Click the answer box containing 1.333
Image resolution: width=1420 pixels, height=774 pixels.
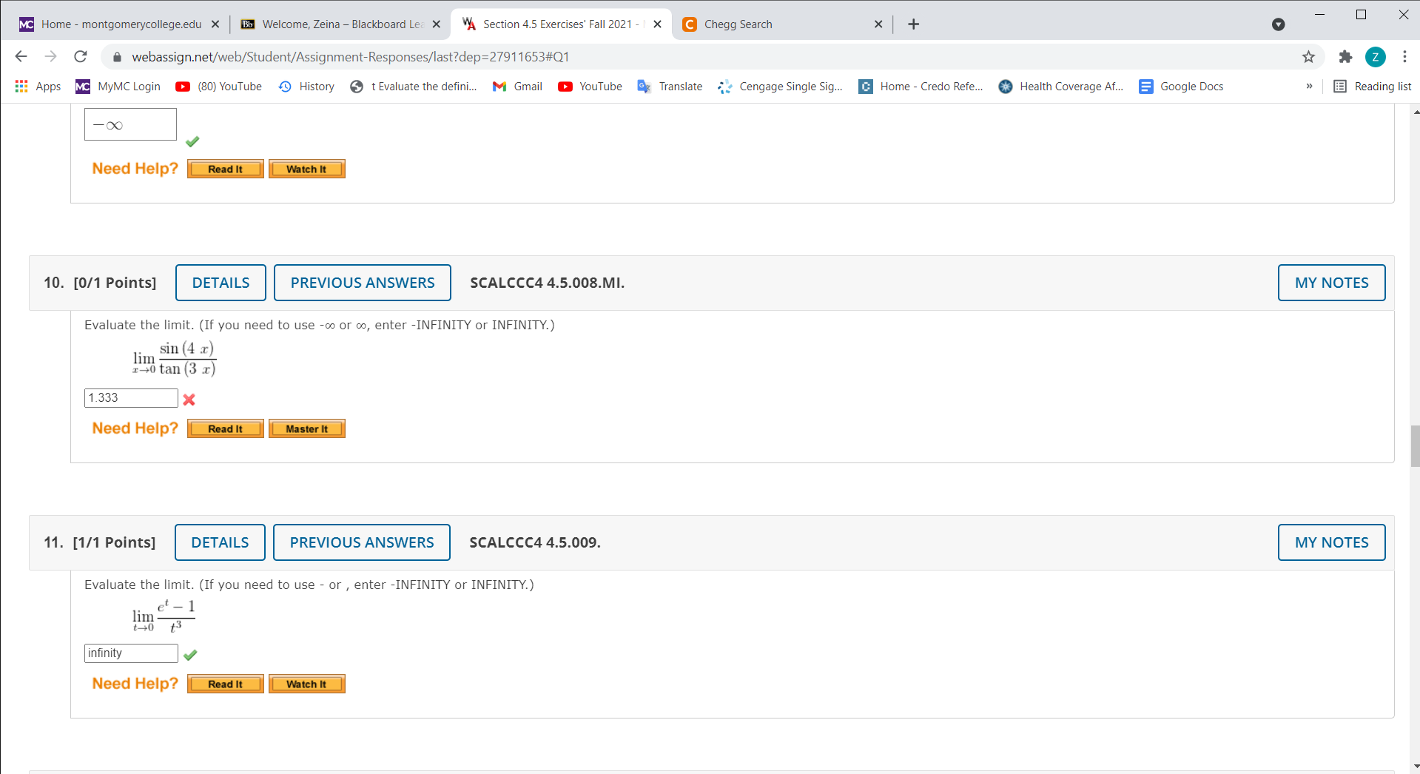click(x=131, y=398)
